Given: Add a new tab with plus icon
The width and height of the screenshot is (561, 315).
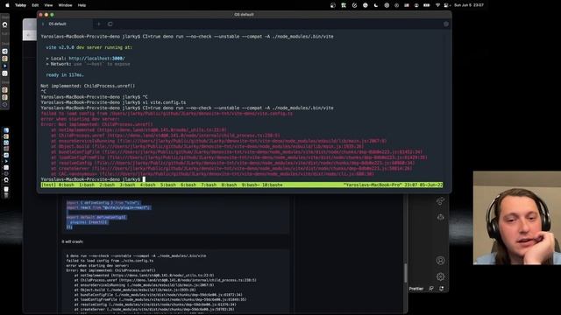Looking at the screenshot, I should [99, 24].
